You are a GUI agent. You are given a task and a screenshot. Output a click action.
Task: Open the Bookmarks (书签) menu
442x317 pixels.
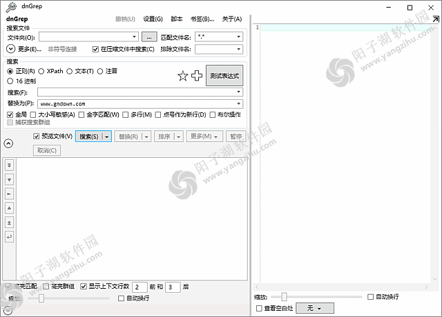click(202, 19)
